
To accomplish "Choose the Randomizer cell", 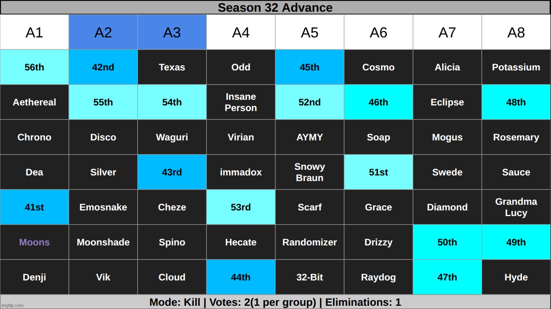I will (309, 242).
